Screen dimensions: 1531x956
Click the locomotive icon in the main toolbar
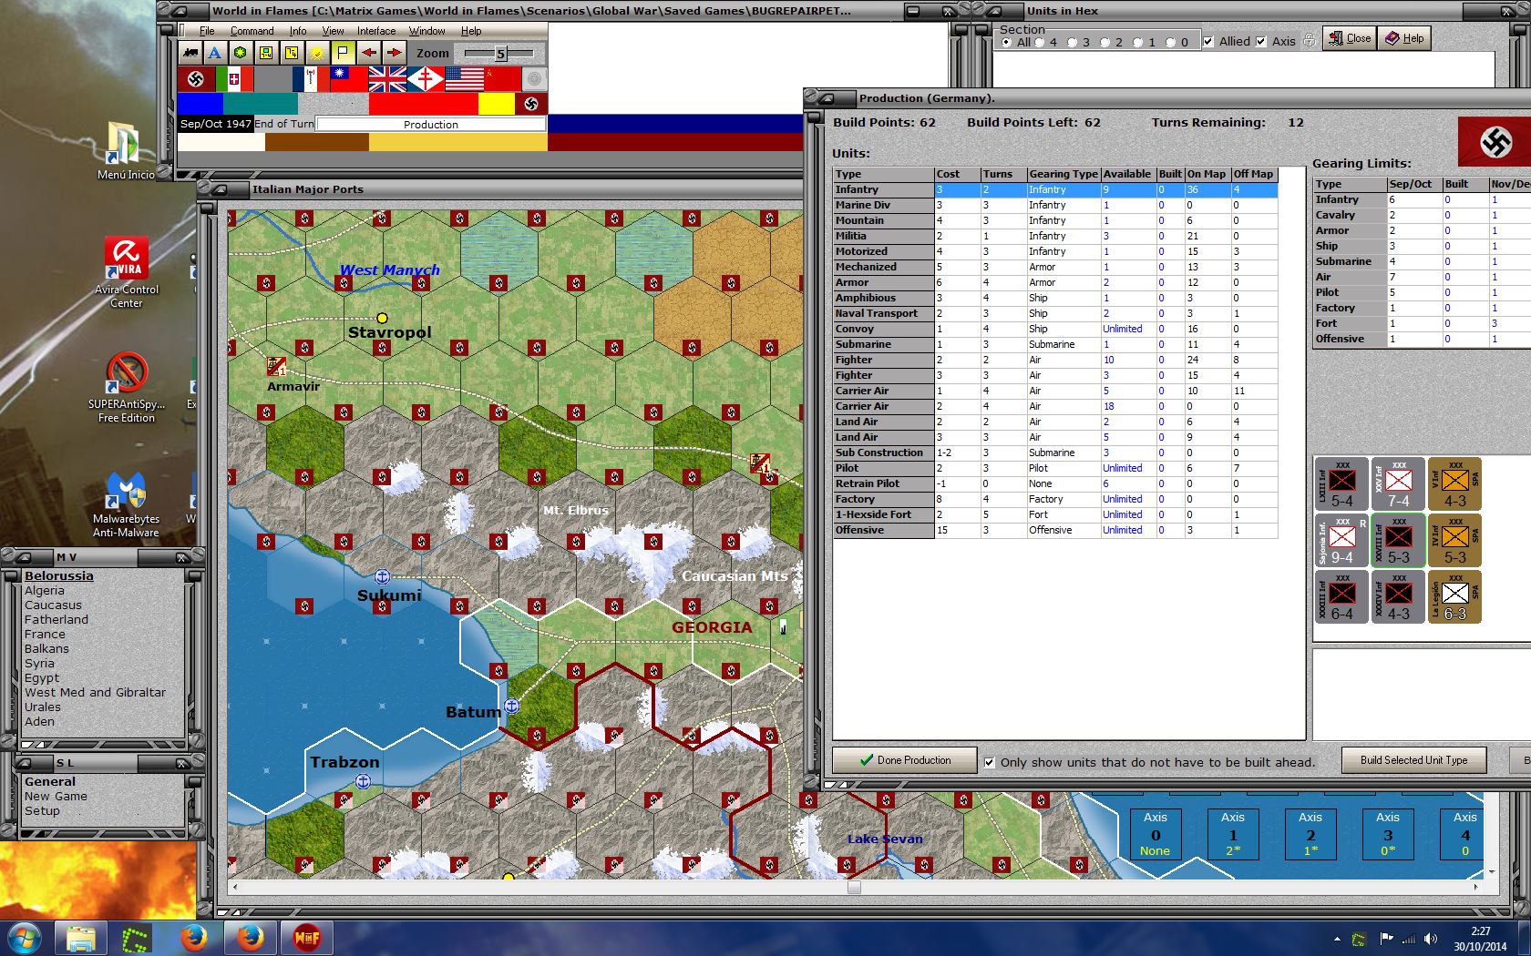click(190, 53)
